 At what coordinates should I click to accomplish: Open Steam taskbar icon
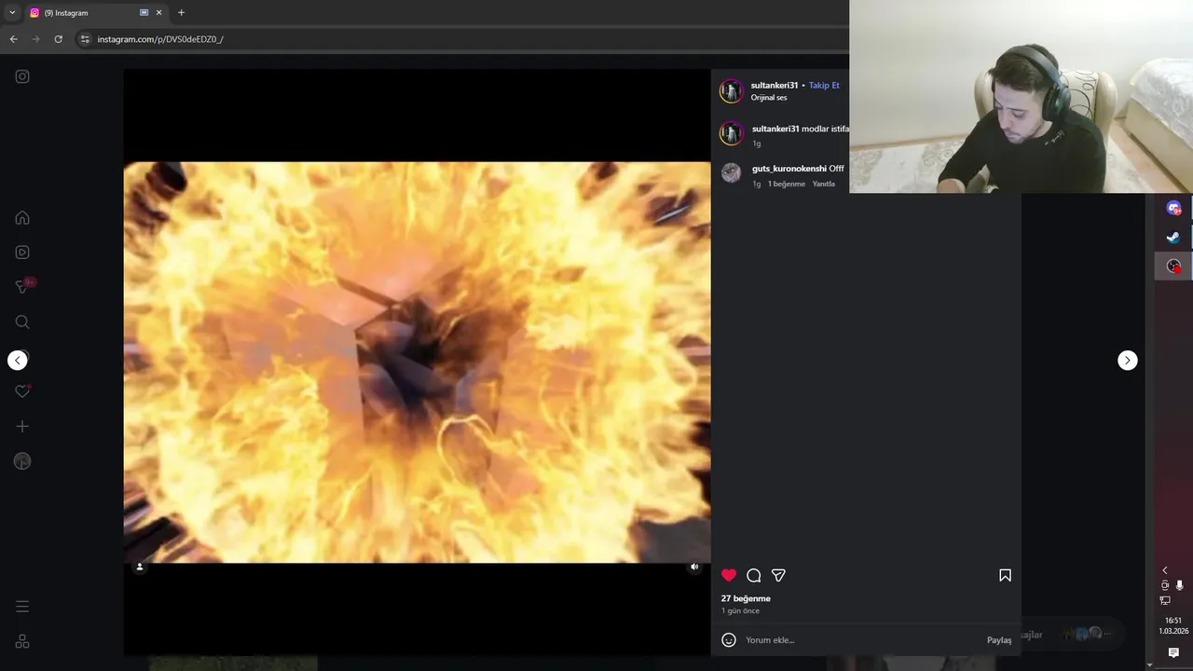1173,238
